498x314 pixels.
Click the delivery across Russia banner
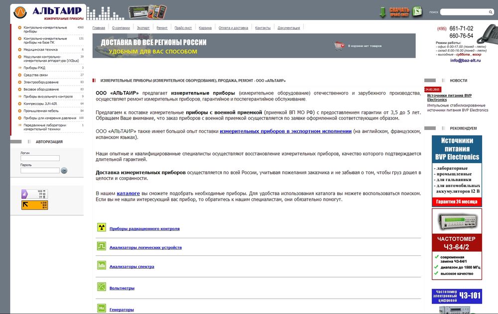point(254,46)
